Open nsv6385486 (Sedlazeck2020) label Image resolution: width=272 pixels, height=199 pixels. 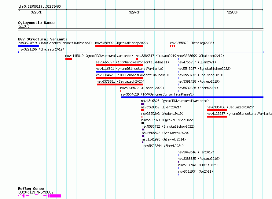(230, 107)
